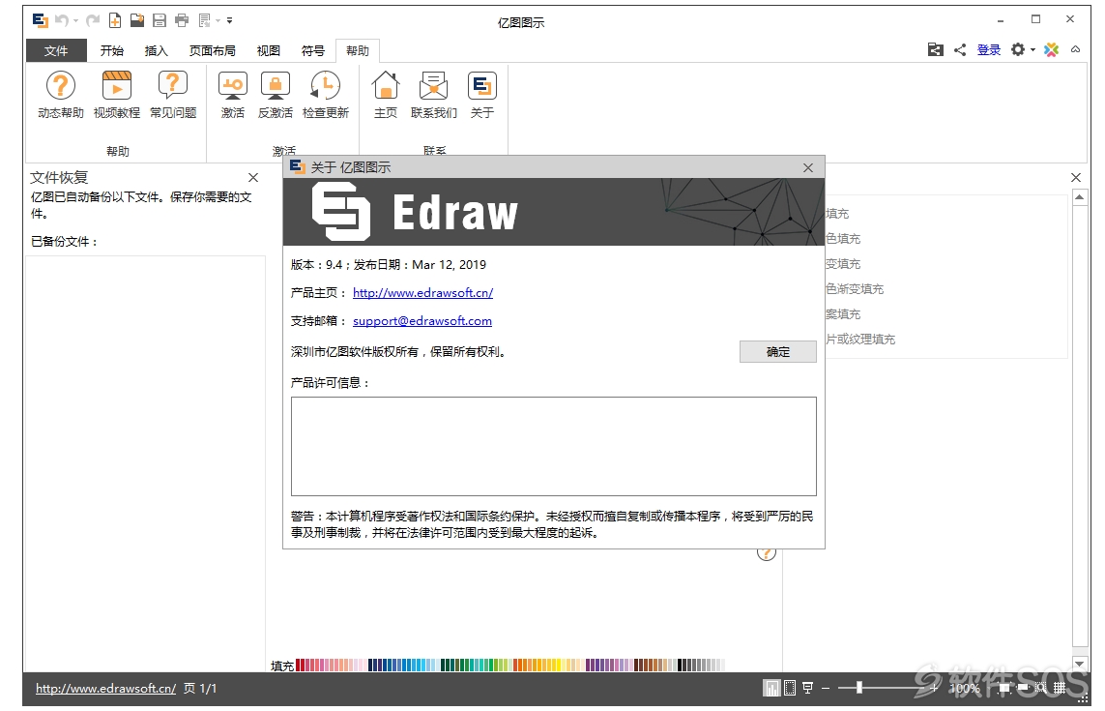
Task: Click the Activate (激活) icon
Action: click(233, 86)
